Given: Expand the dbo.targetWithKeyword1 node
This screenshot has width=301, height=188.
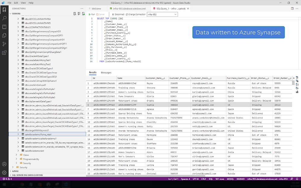Looking at the screenshot, I should click(18, 130).
